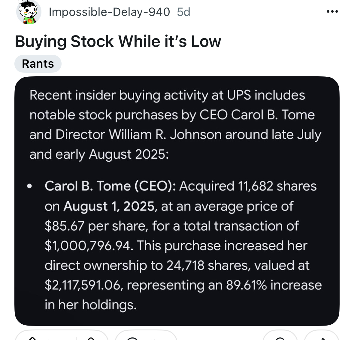Click the word UPS in the image text

(239, 95)
